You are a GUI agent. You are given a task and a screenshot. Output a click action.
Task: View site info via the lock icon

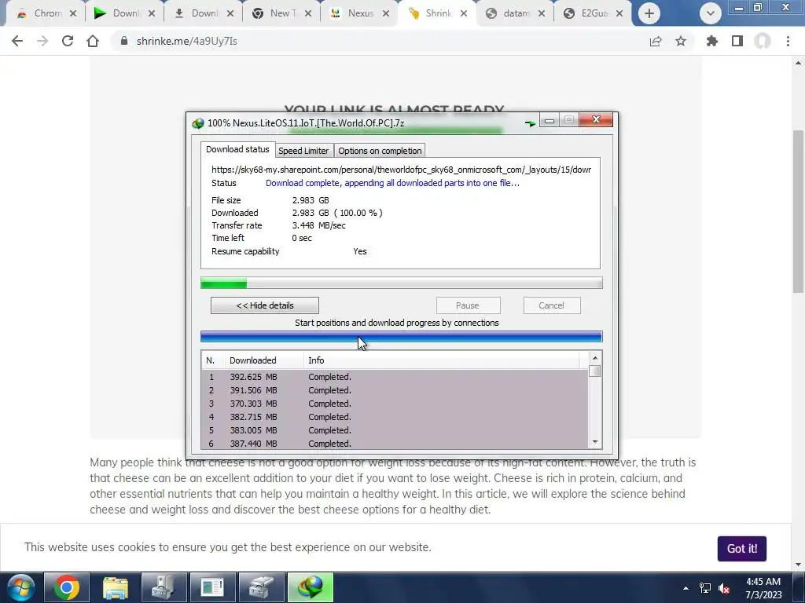123,41
